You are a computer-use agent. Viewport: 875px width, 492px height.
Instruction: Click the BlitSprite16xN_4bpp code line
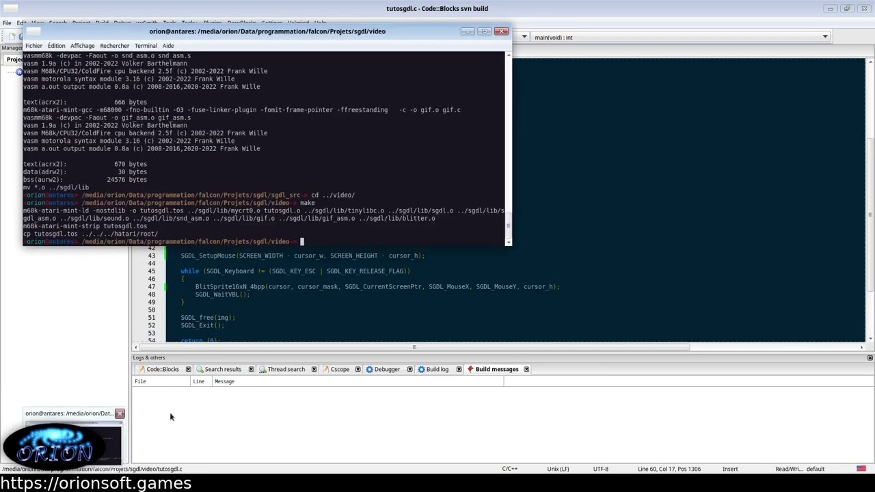coord(377,287)
